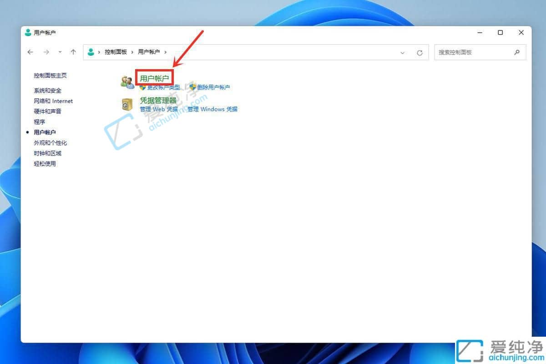The width and height of the screenshot is (546, 364).
Task: Click the up-to-parent-folder arrow
Action: click(x=73, y=52)
